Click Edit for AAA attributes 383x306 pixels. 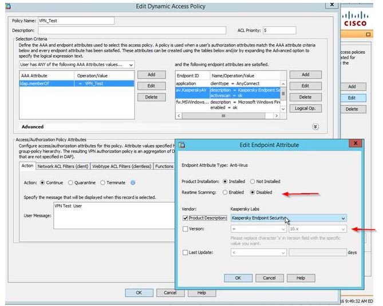(x=152, y=86)
